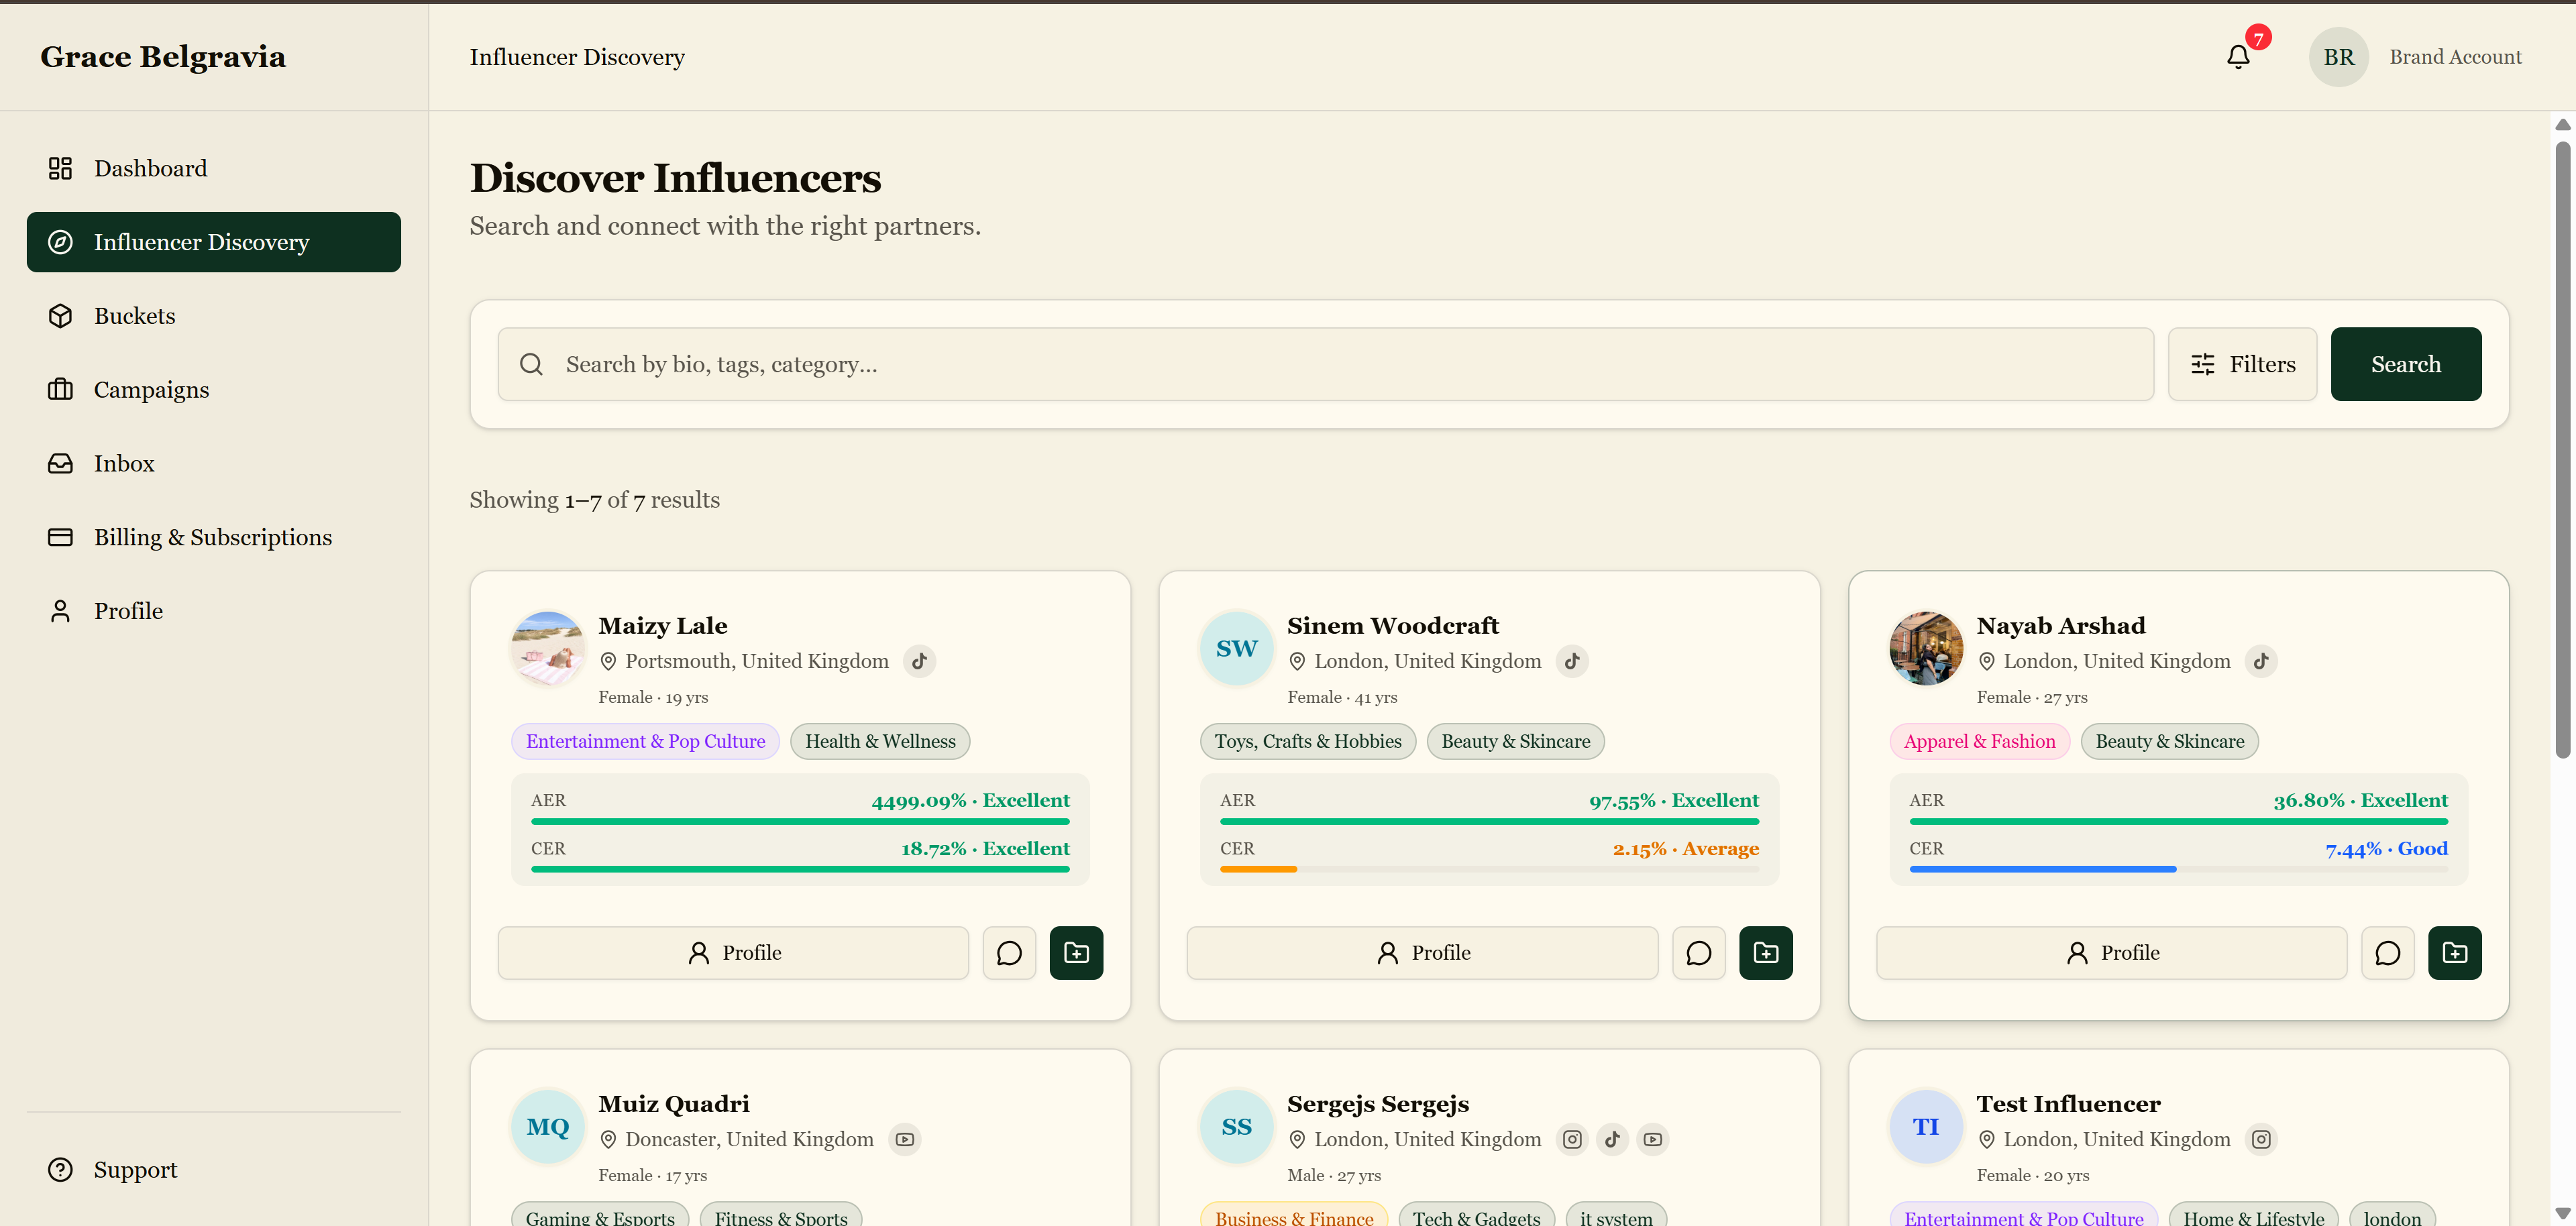Image resolution: width=2576 pixels, height=1226 pixels.
Task: Open Buckets from sidebar
Action: [x=214, y=316]
